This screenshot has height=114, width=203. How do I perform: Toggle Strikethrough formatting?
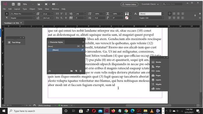coord(66,18)
